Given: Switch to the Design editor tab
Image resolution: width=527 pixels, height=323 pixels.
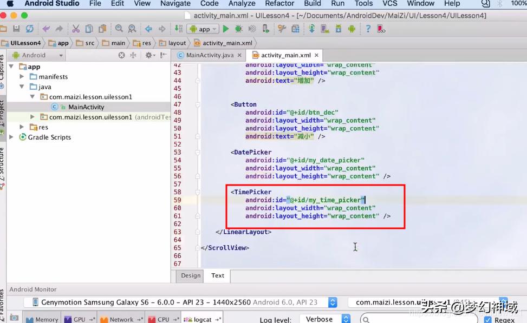Looking at the screenshot, I should [191, 275].
